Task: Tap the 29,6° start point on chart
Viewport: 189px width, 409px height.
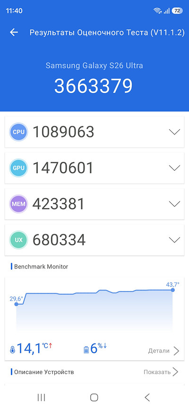Action: 16,304
